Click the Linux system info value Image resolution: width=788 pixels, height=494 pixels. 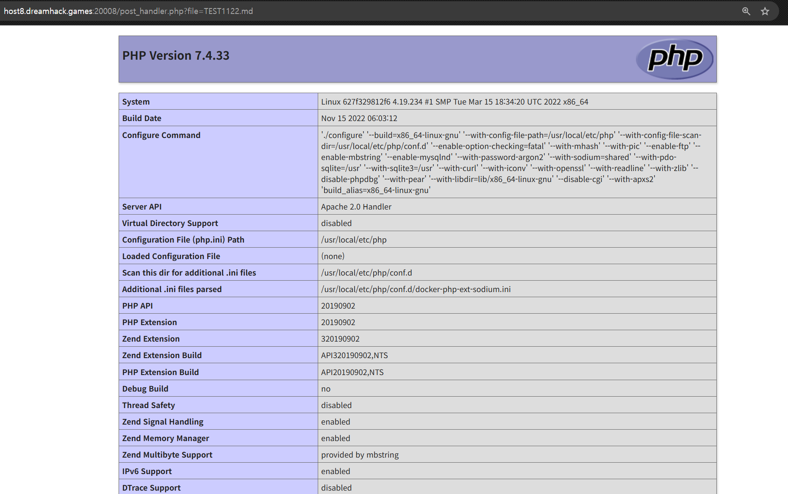coord(454,102)
